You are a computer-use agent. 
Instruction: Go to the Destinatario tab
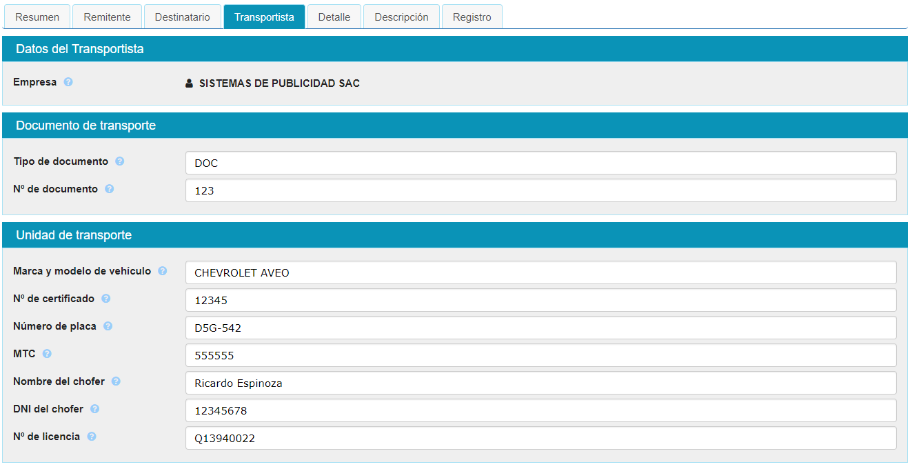pos(182,17)
